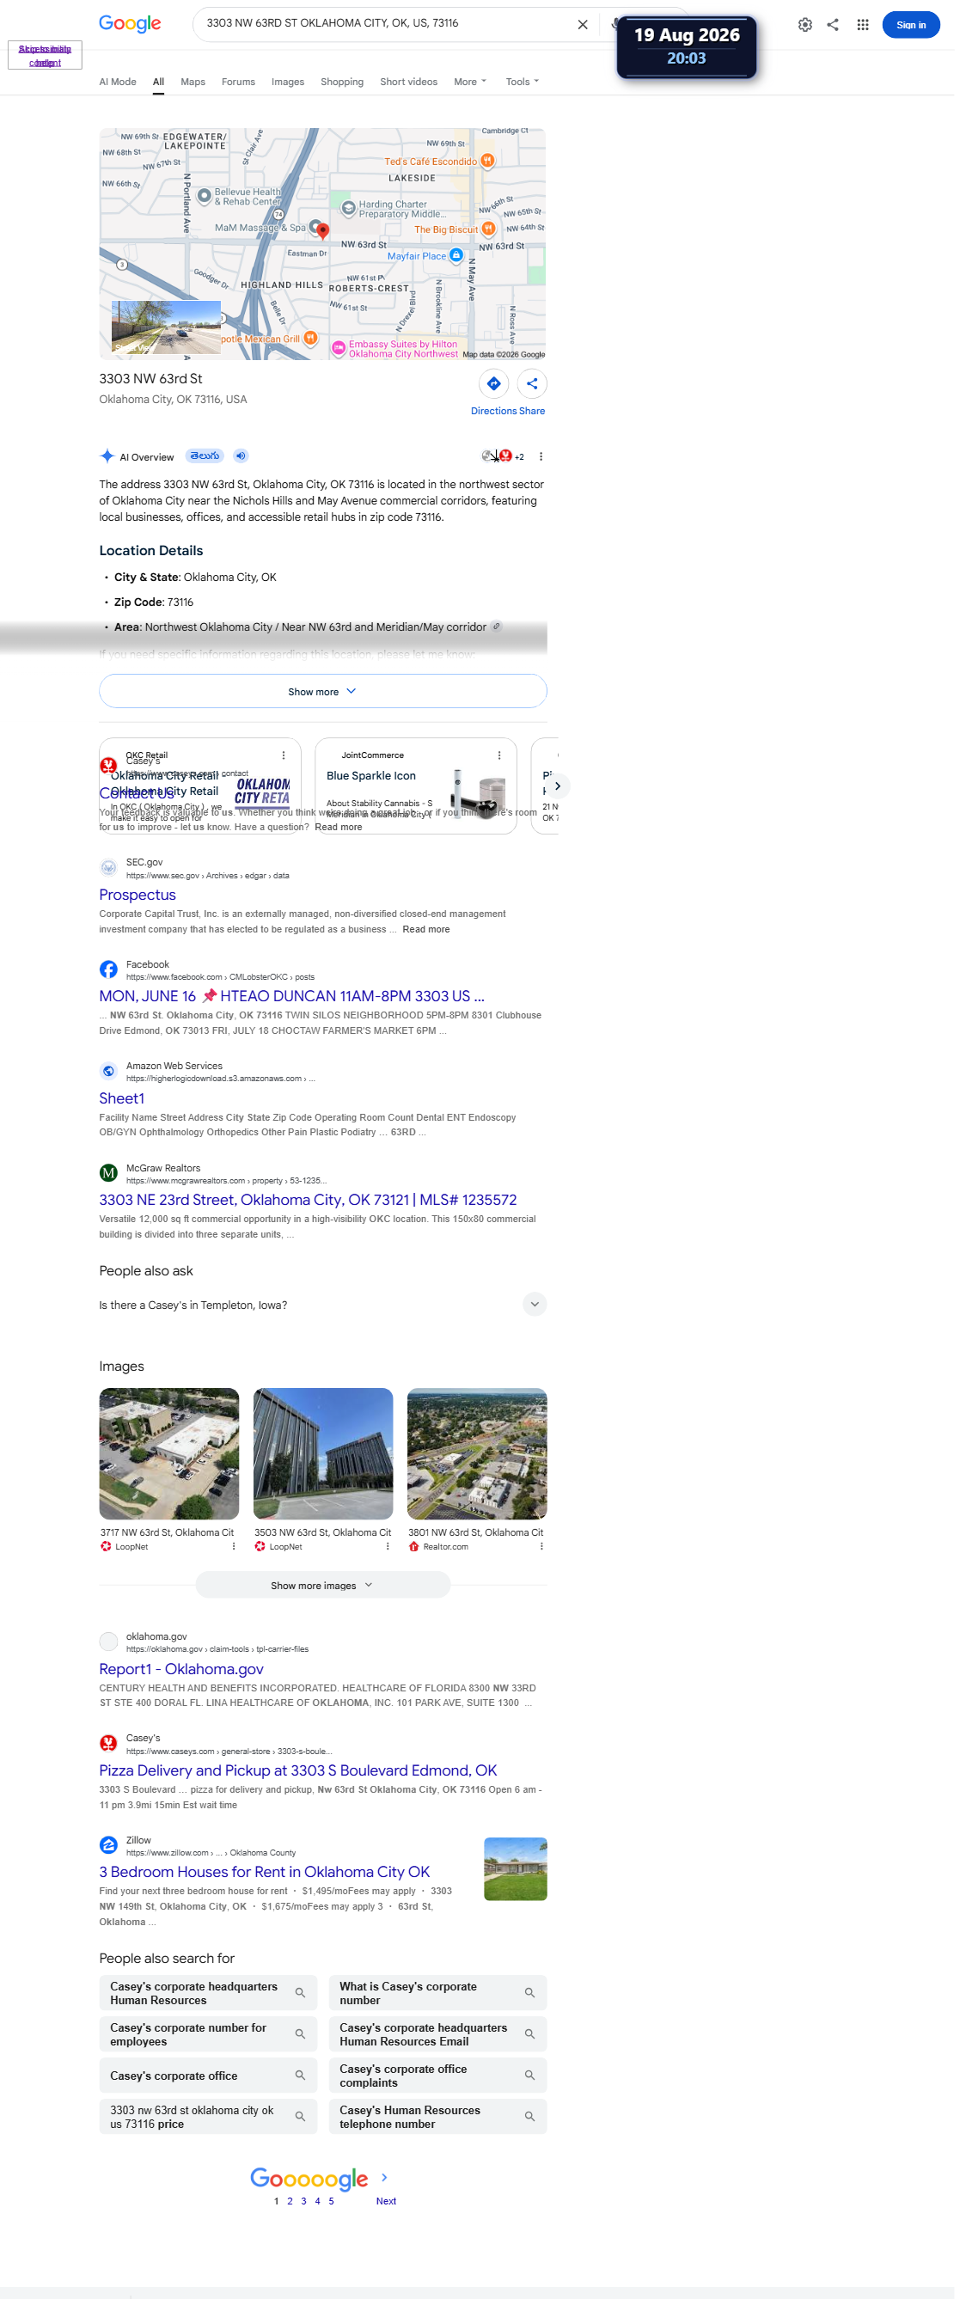The image size is (966, 2299).
Task: Open options for the 3801 NW 63rd image
Action: pyautogui.click(x=542, y=1547)
